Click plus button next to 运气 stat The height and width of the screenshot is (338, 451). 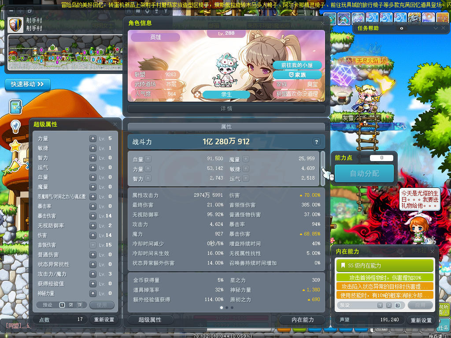point(246,179)
